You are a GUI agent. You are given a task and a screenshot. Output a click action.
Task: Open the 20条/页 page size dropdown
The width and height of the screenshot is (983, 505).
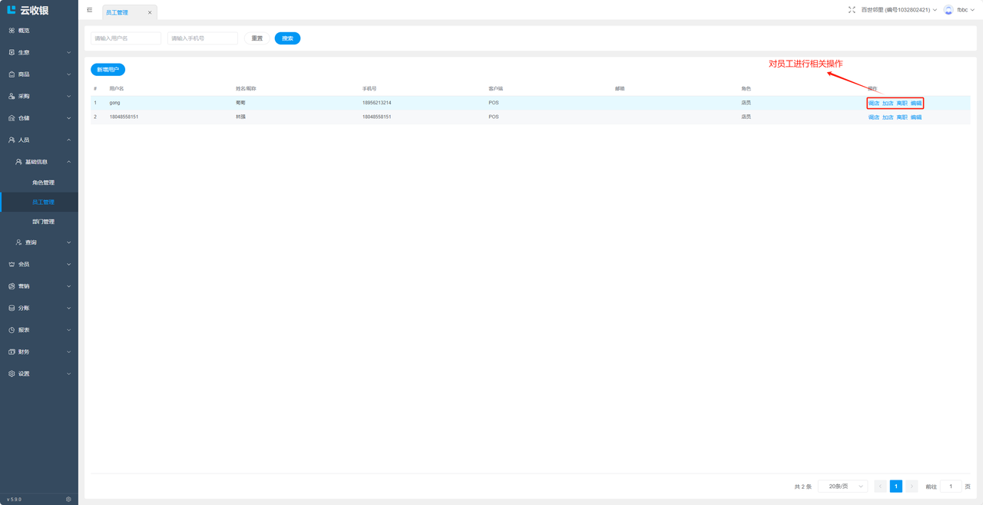click(x=842, y=487)
